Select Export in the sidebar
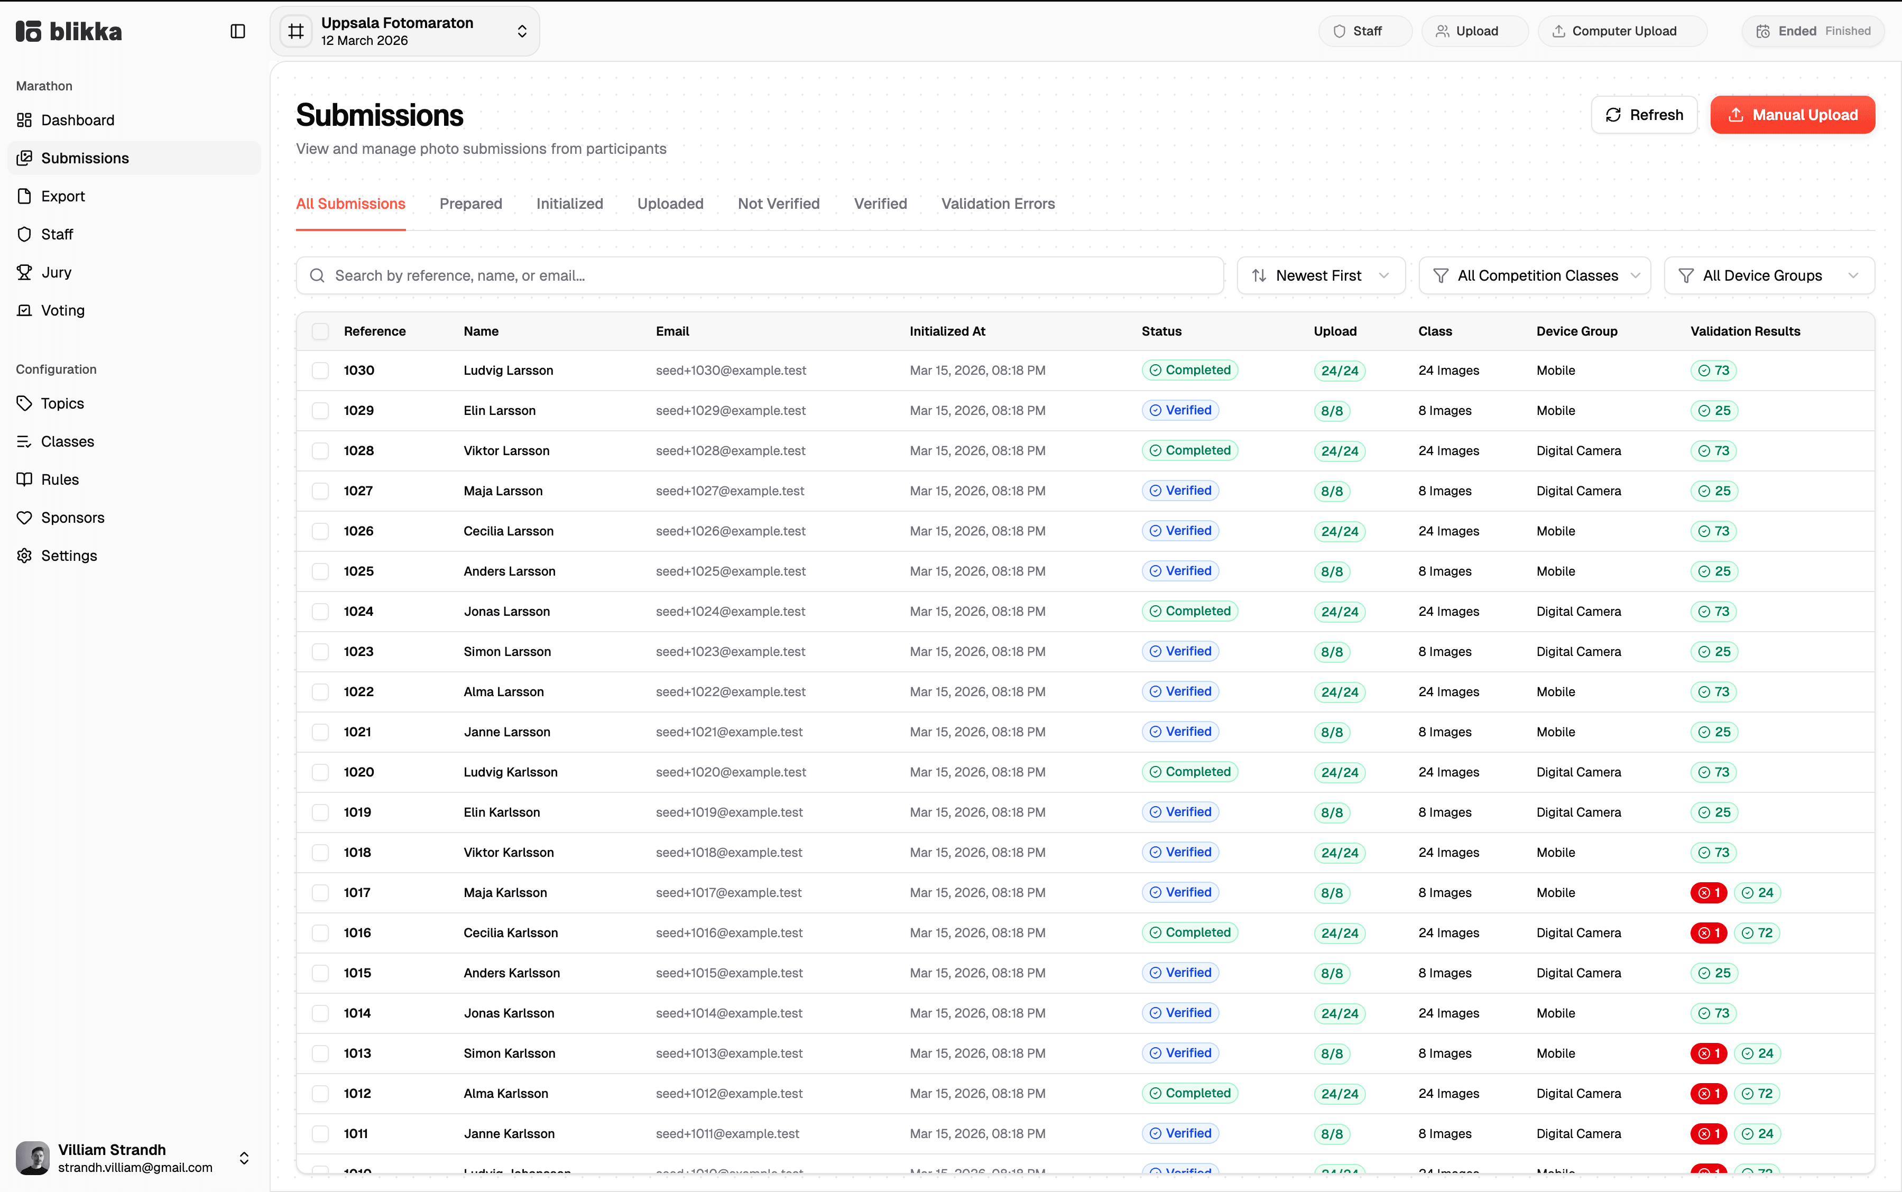This screenshot has width=1902, height=1192. coord(63,196)
